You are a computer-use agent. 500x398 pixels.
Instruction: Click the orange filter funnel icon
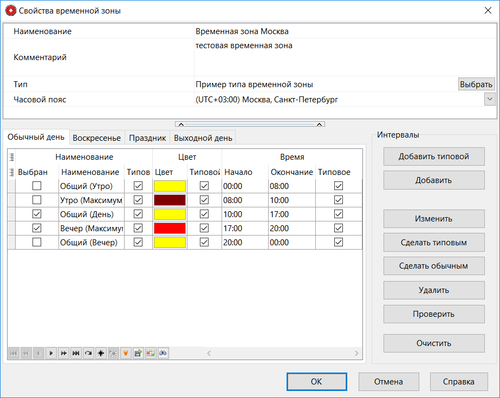(x=126, y=353)
